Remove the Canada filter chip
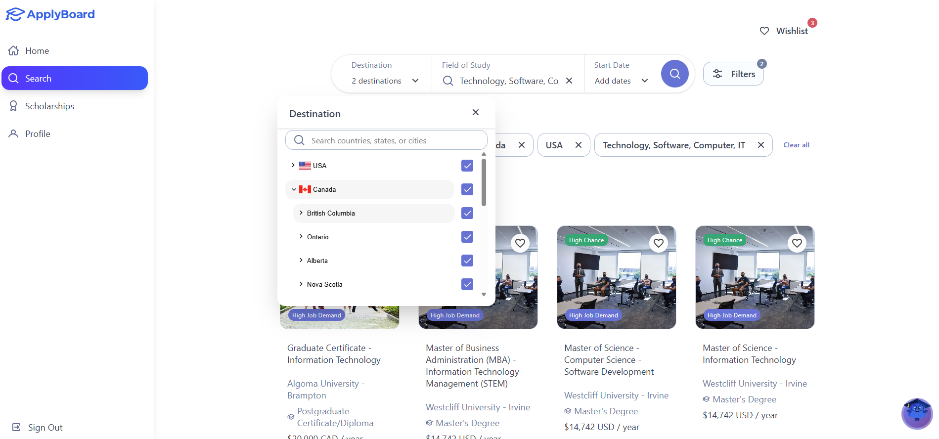This screenshot has height=439, width=939. pyautogui.click(x=521, y=145)
